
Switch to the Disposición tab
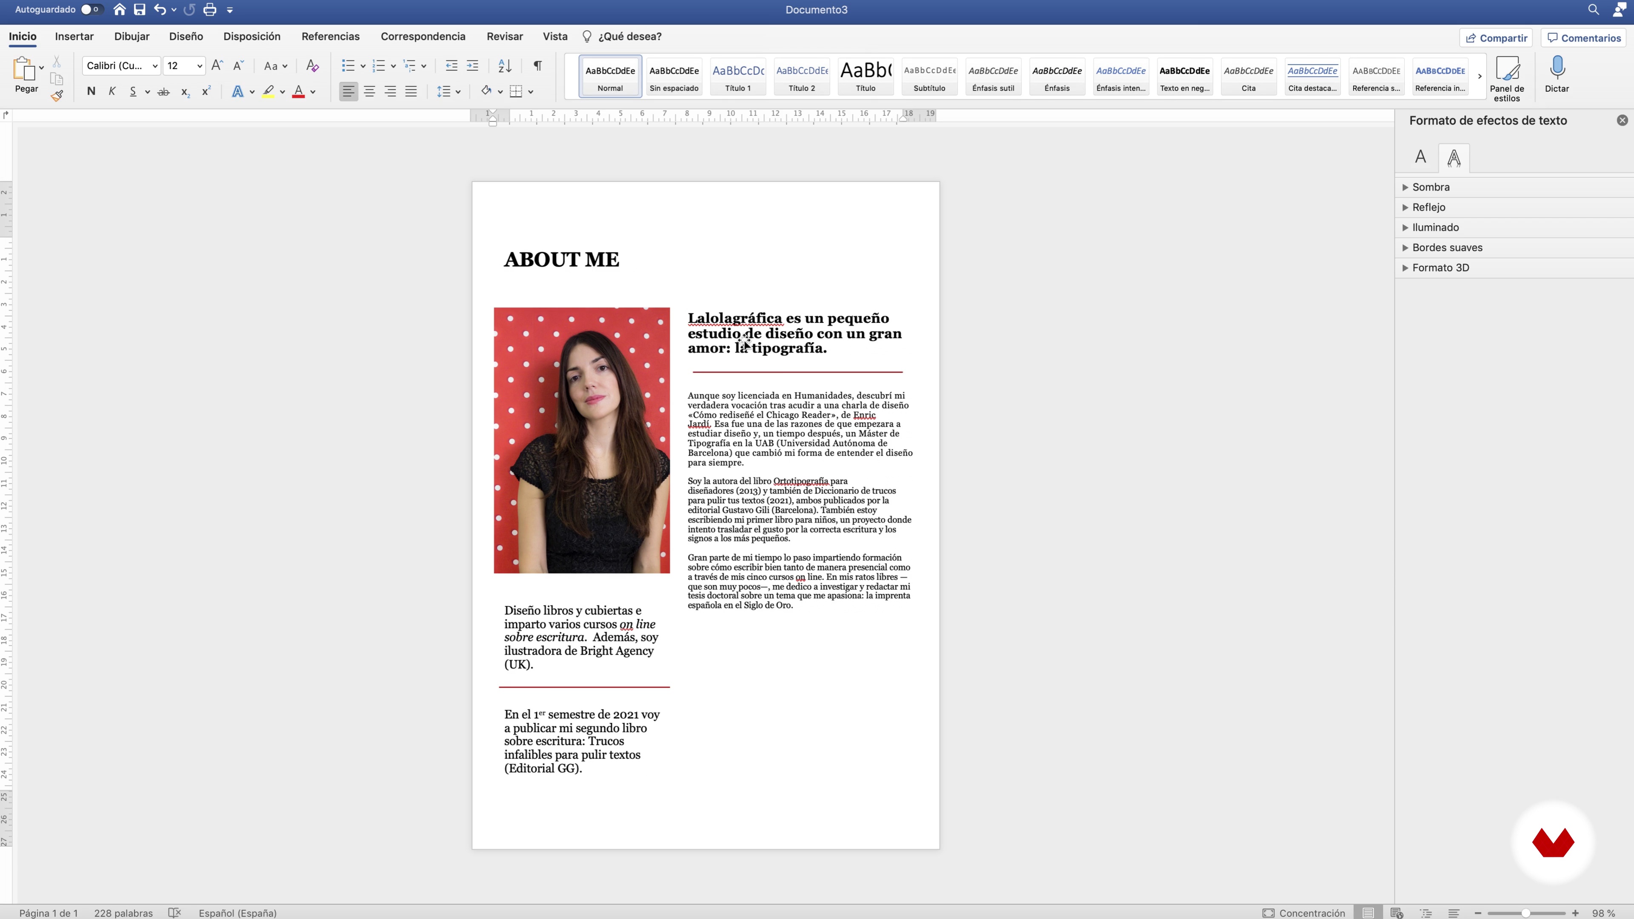[x=251, y=37]
